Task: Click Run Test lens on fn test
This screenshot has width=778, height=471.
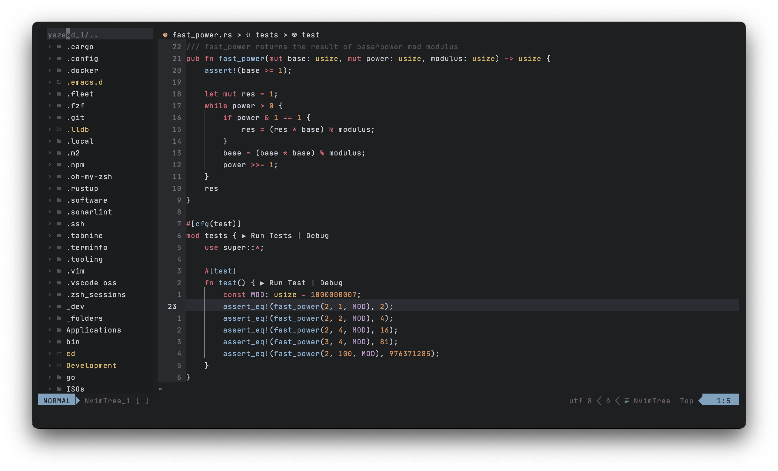Action: [288, 283]
